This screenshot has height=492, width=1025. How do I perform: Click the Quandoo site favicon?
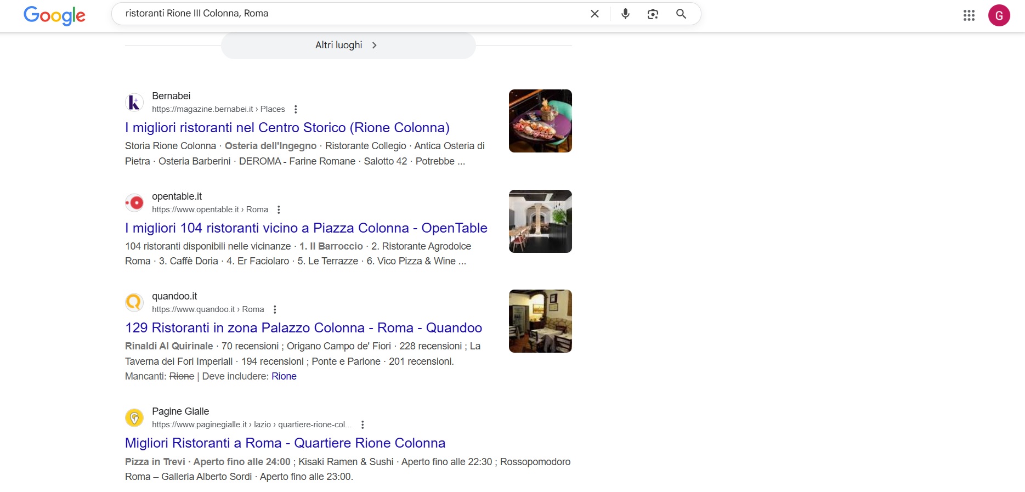pos(134,303)
